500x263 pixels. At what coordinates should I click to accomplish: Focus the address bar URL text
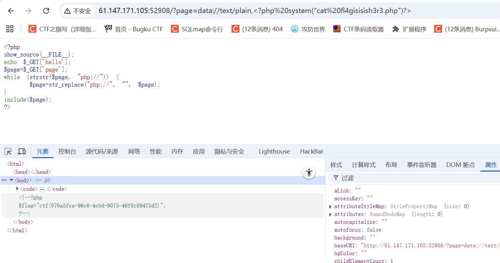(x=255, y=11)
